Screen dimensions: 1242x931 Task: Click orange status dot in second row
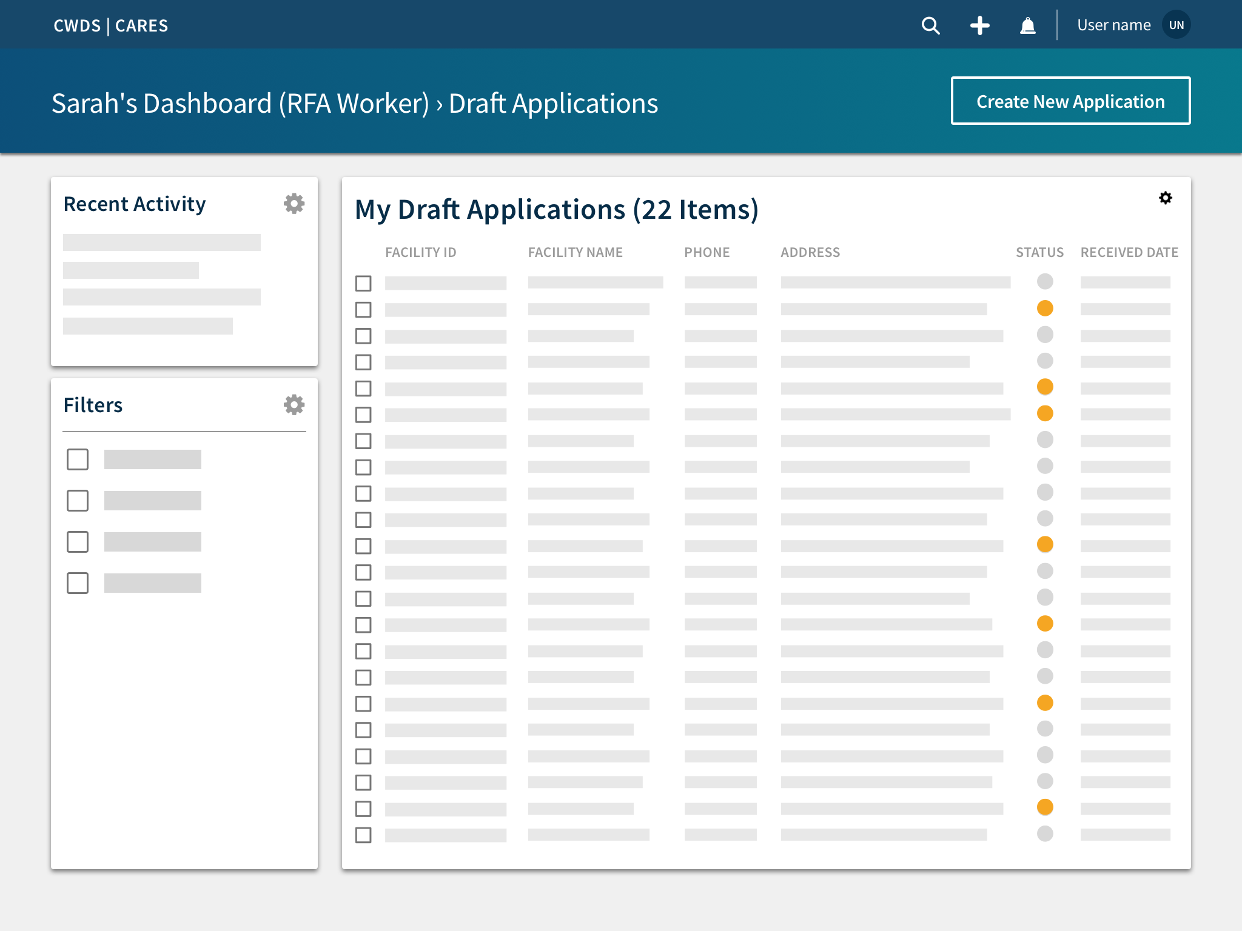click(x=1044, y=309)
